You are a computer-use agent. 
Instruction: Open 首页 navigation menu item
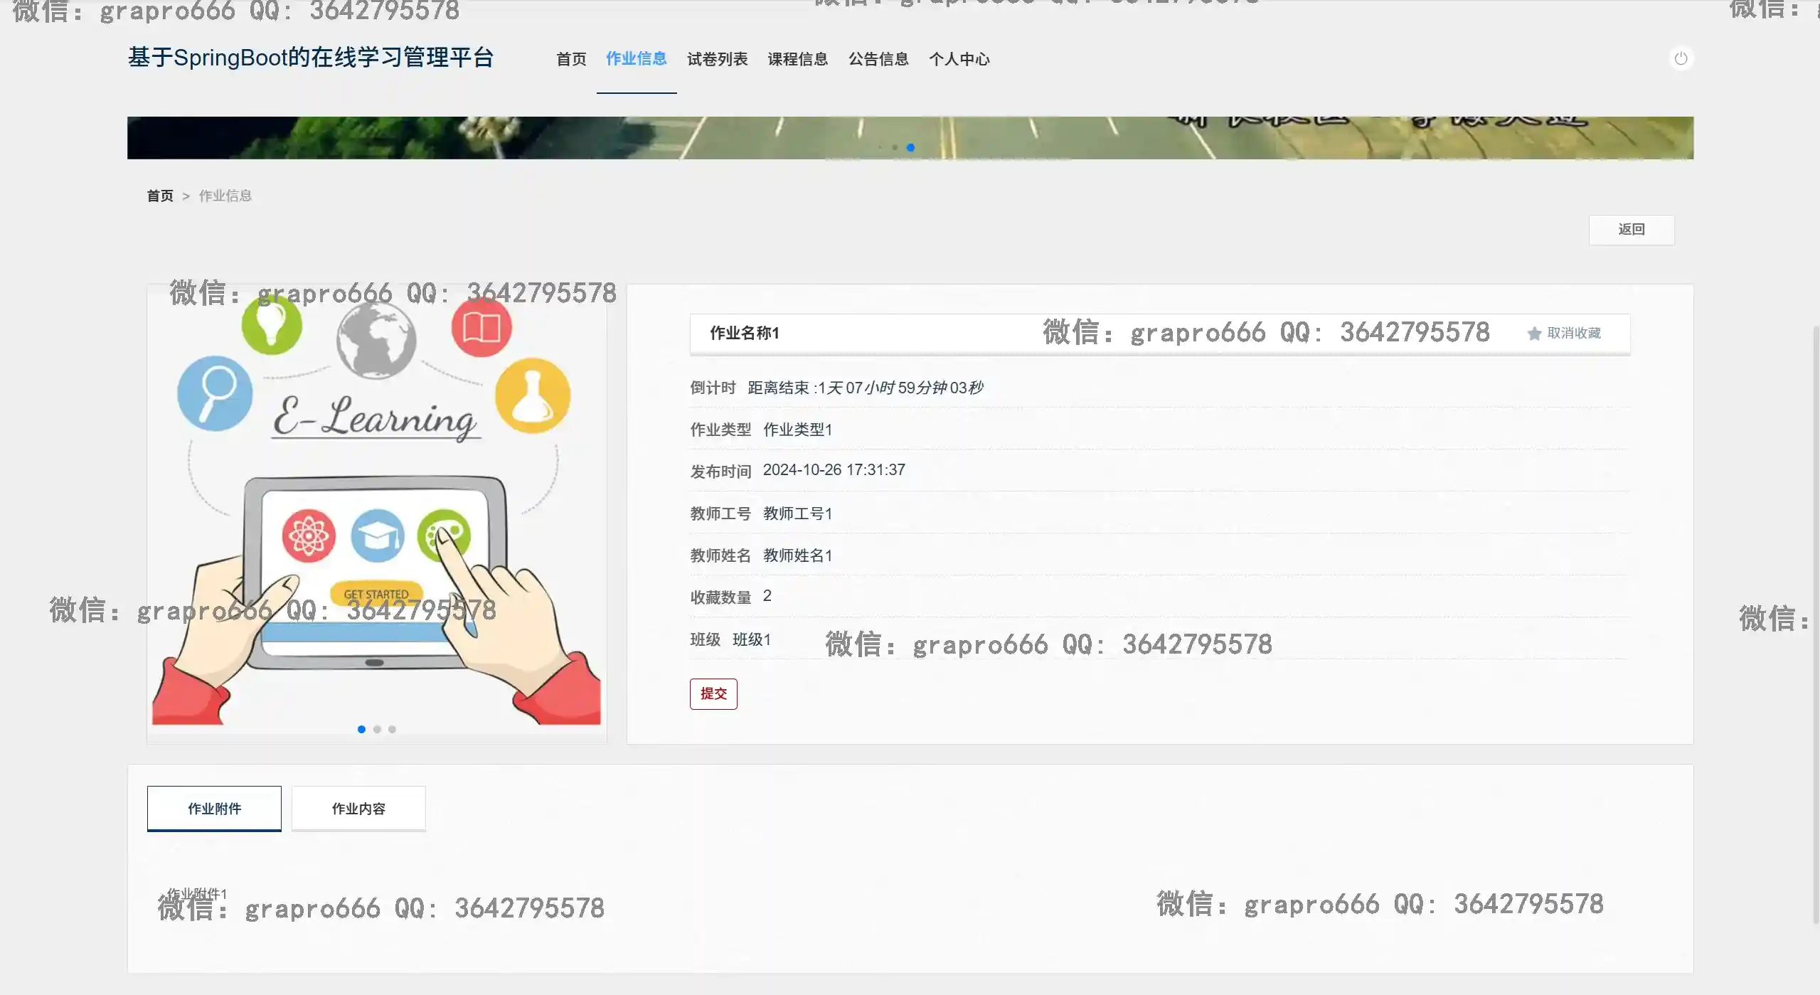[x=571, y=59]
